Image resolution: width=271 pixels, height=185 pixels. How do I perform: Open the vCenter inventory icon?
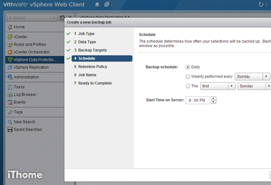(9, 37)
